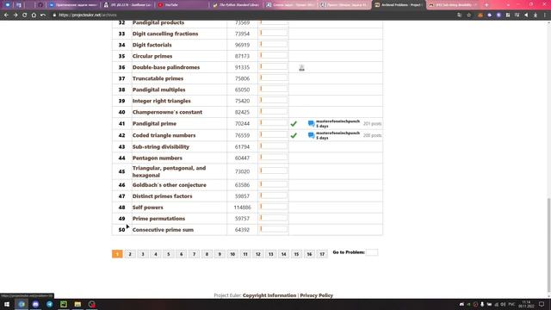Go to archive page 3
This screenshot has width=551, height=310.
143,254
